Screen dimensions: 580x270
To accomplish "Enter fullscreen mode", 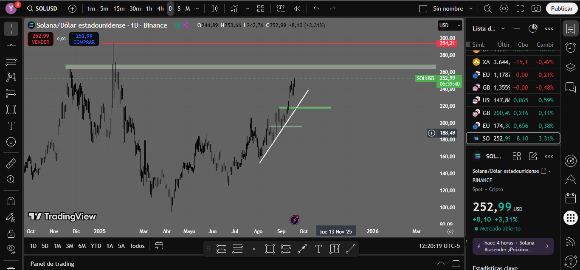I will click(520, 8).
